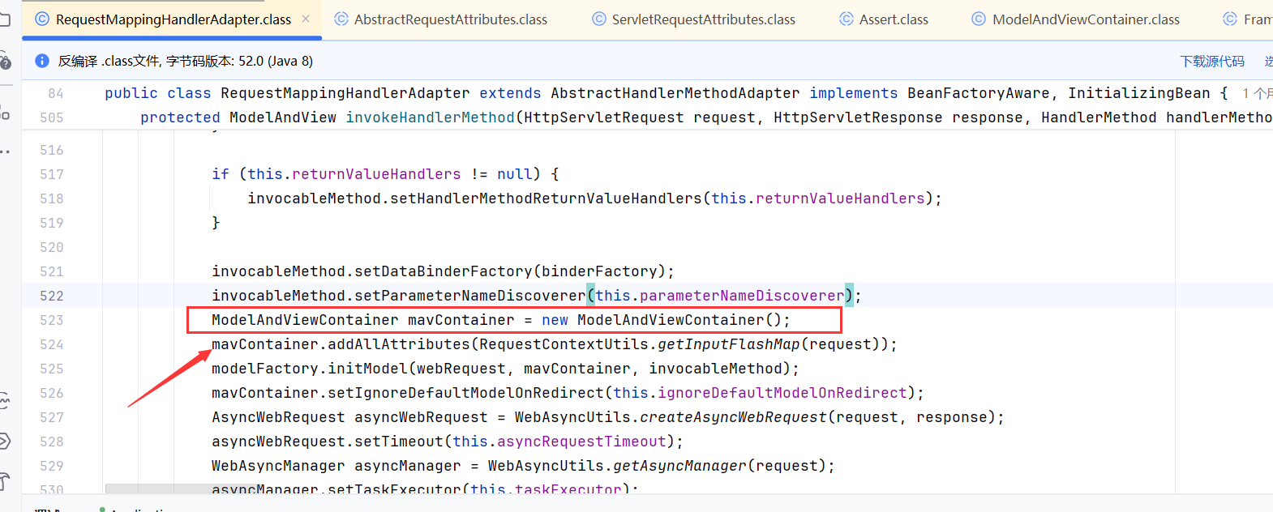Viewport: 1273px width, 512px height.
Task: Click getInputFlashMap method call on line 524
Action: (728, 344)
